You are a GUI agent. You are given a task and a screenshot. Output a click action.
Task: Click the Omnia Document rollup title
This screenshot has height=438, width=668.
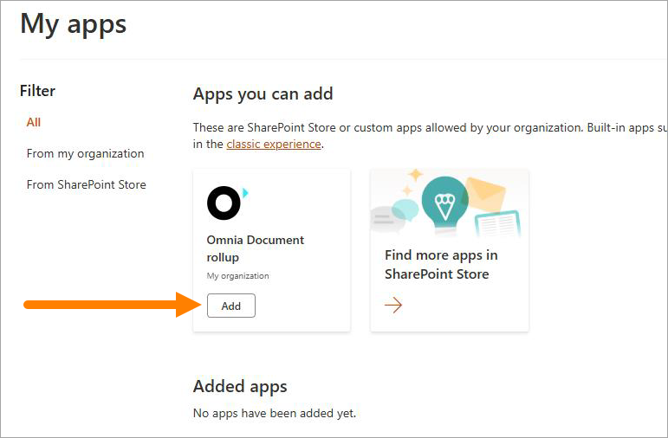pos(256,248)
